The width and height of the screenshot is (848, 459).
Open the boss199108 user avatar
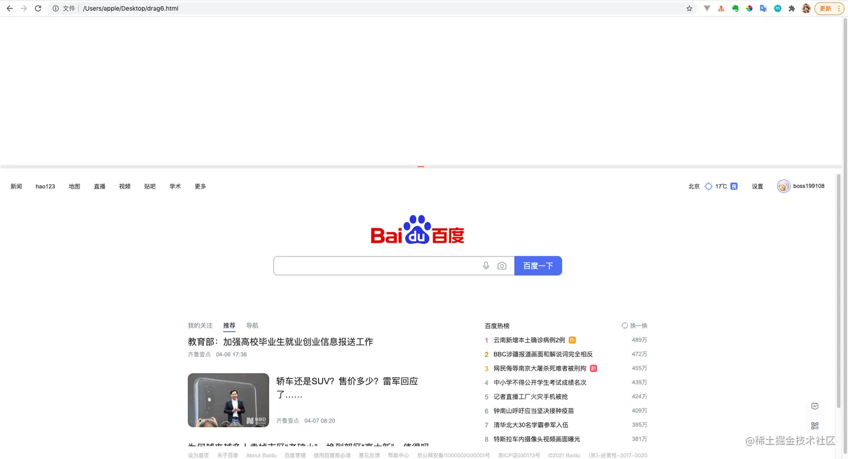tap(784, 186)
